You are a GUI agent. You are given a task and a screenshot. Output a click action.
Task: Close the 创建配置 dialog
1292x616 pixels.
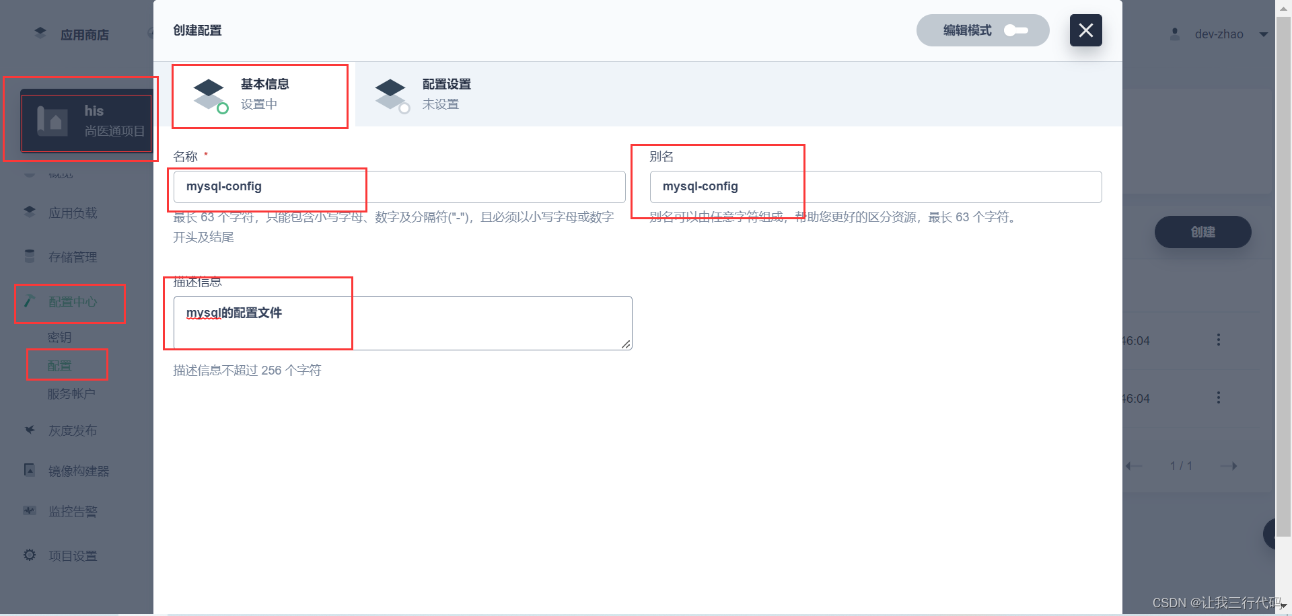pyautogui.click(x=1085, y=30)
